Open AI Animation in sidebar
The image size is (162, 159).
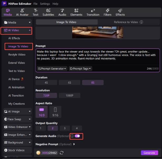16,87
